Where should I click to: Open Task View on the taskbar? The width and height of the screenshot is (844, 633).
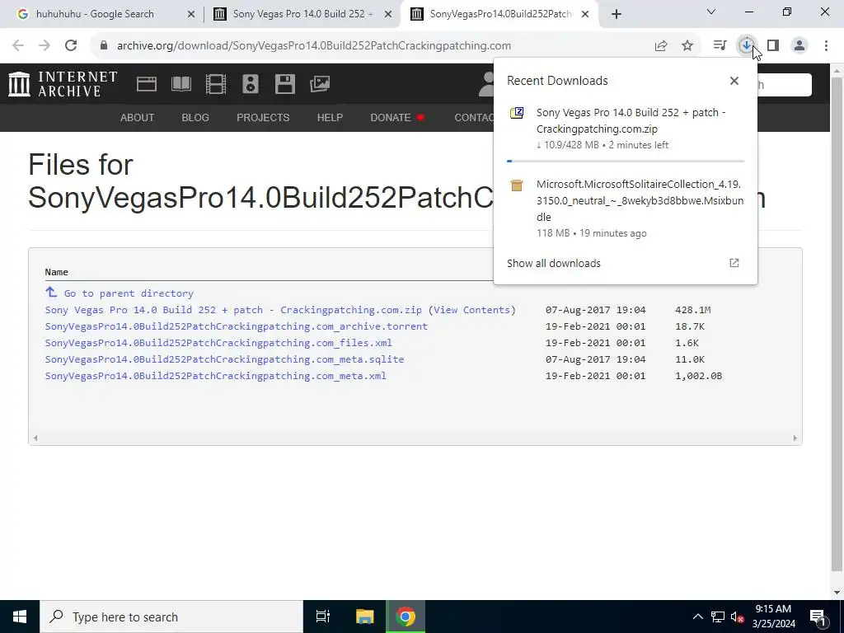323,617
